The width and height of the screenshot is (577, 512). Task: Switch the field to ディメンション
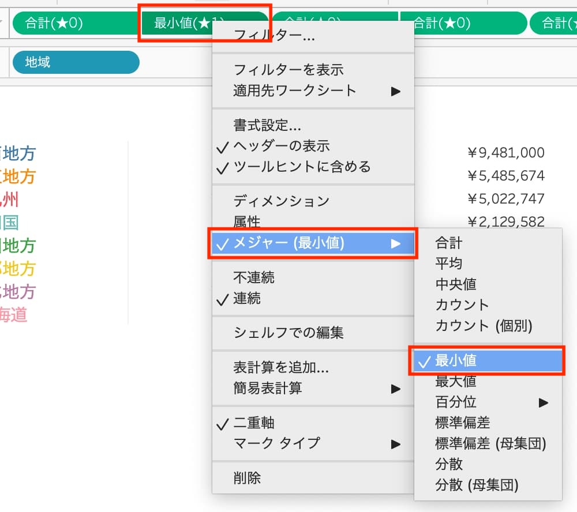(x=281, y=201)
